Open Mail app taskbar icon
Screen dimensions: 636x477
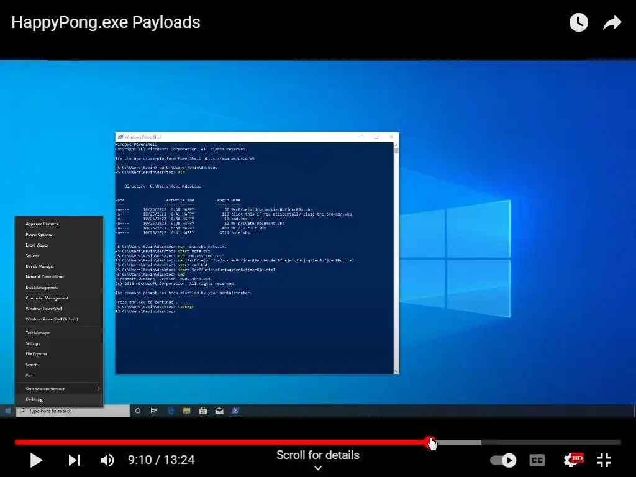pyautogui.click(x=219, y=411)
